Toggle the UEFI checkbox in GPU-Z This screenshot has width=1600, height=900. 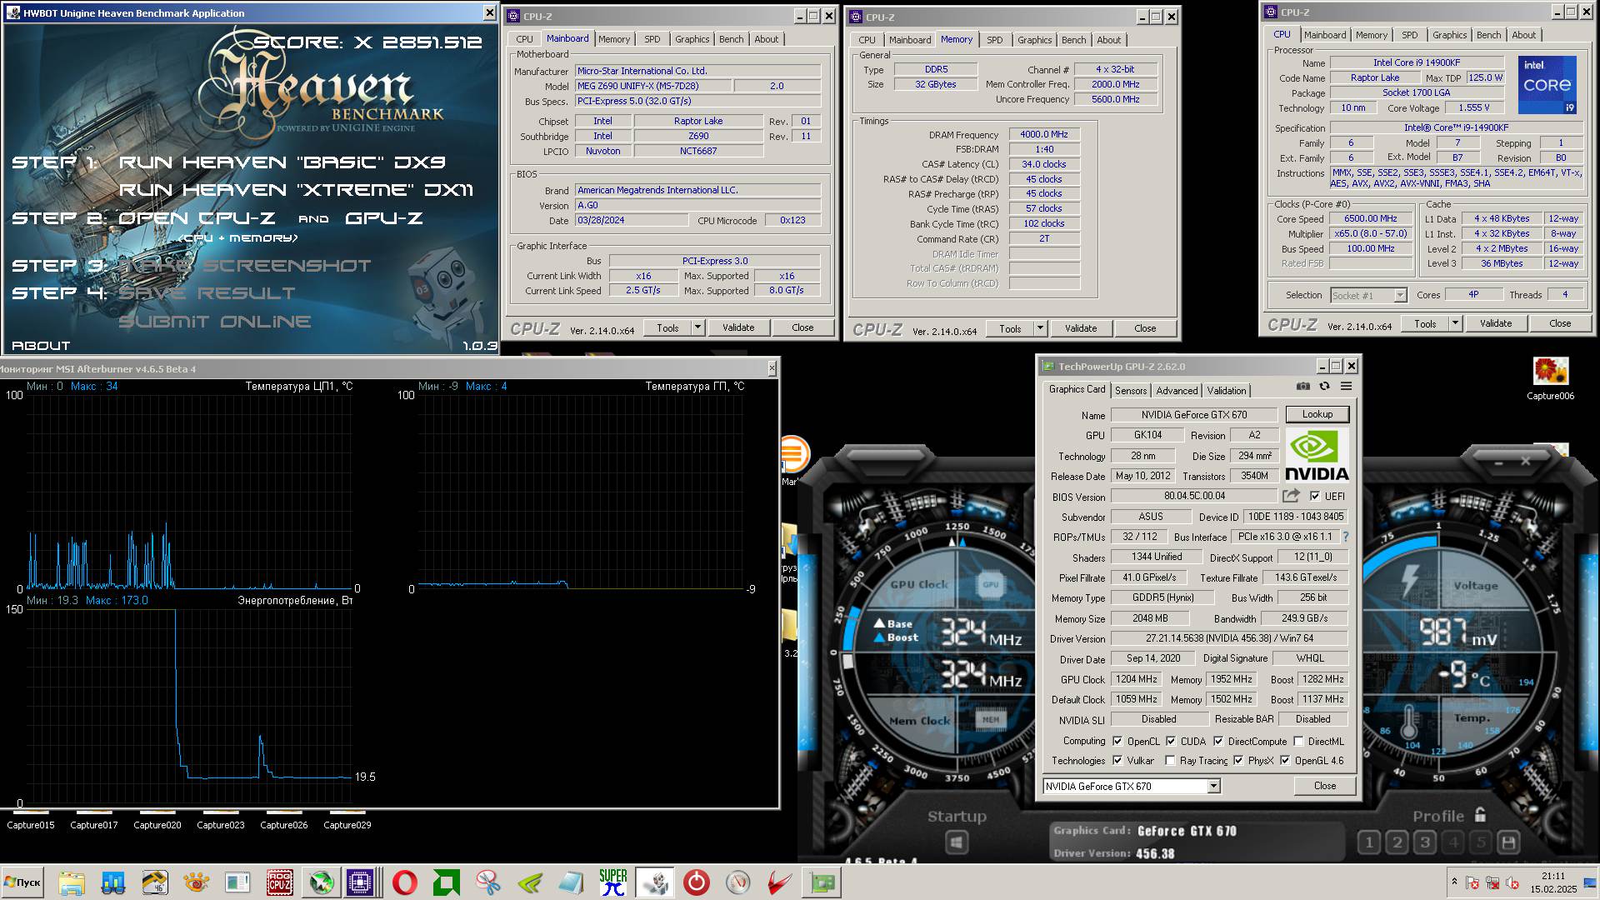[1315, 496]
